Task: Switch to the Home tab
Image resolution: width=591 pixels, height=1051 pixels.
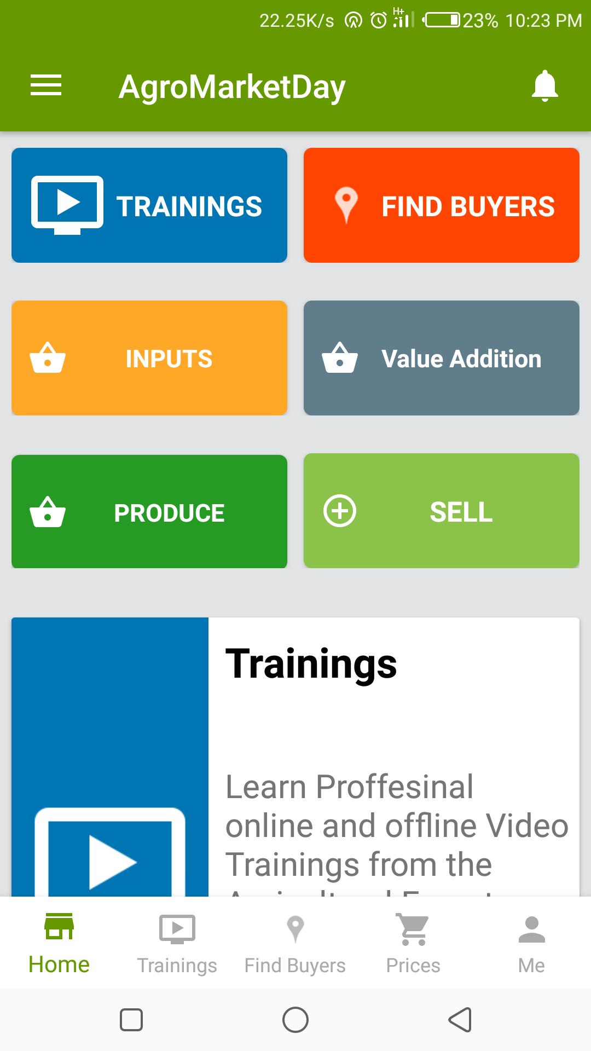Action: tap(59, 944)
